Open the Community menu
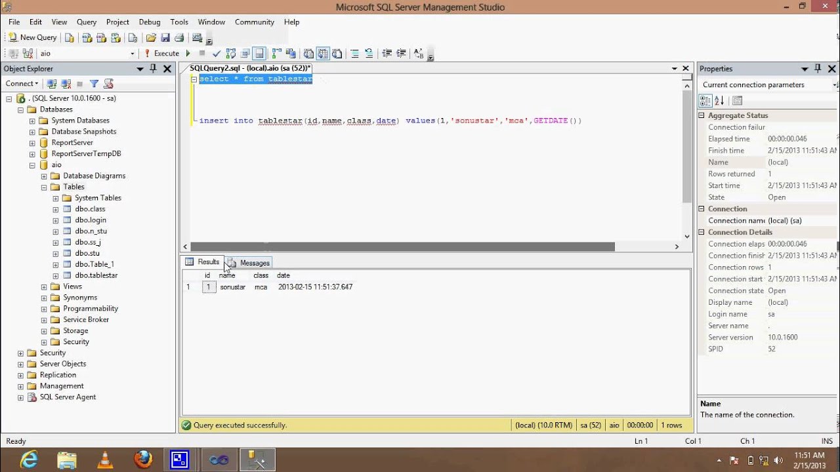Screen dimensions: 840x472 (x=255, y=22)
